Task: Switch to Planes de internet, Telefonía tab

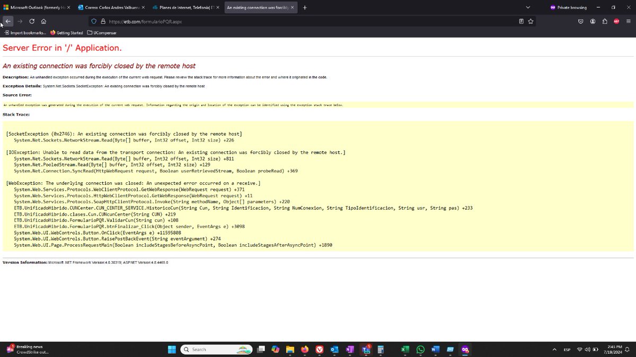Action: (185, 7)
